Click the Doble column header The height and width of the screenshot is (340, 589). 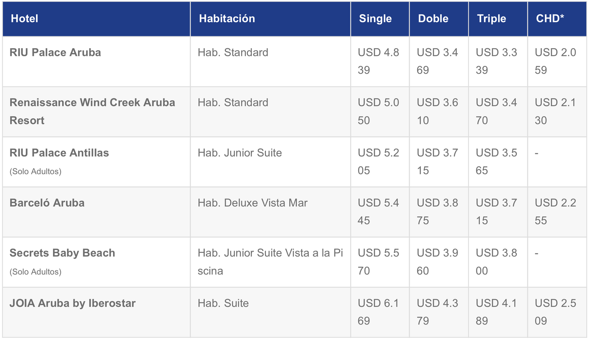433,19
